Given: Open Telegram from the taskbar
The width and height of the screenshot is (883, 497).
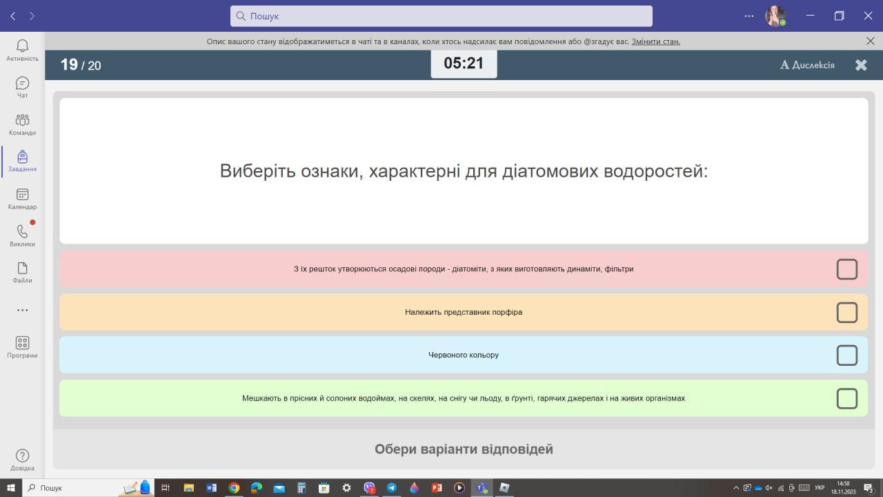Looking at the screenshot, I should point(391,488).
